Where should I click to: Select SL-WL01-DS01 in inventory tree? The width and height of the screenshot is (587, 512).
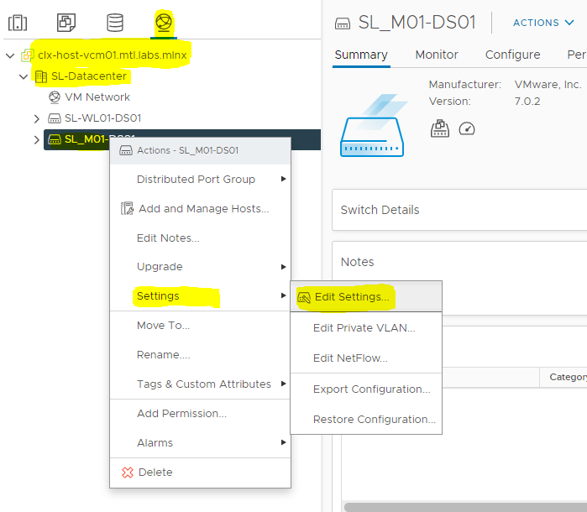pos(103,118)
